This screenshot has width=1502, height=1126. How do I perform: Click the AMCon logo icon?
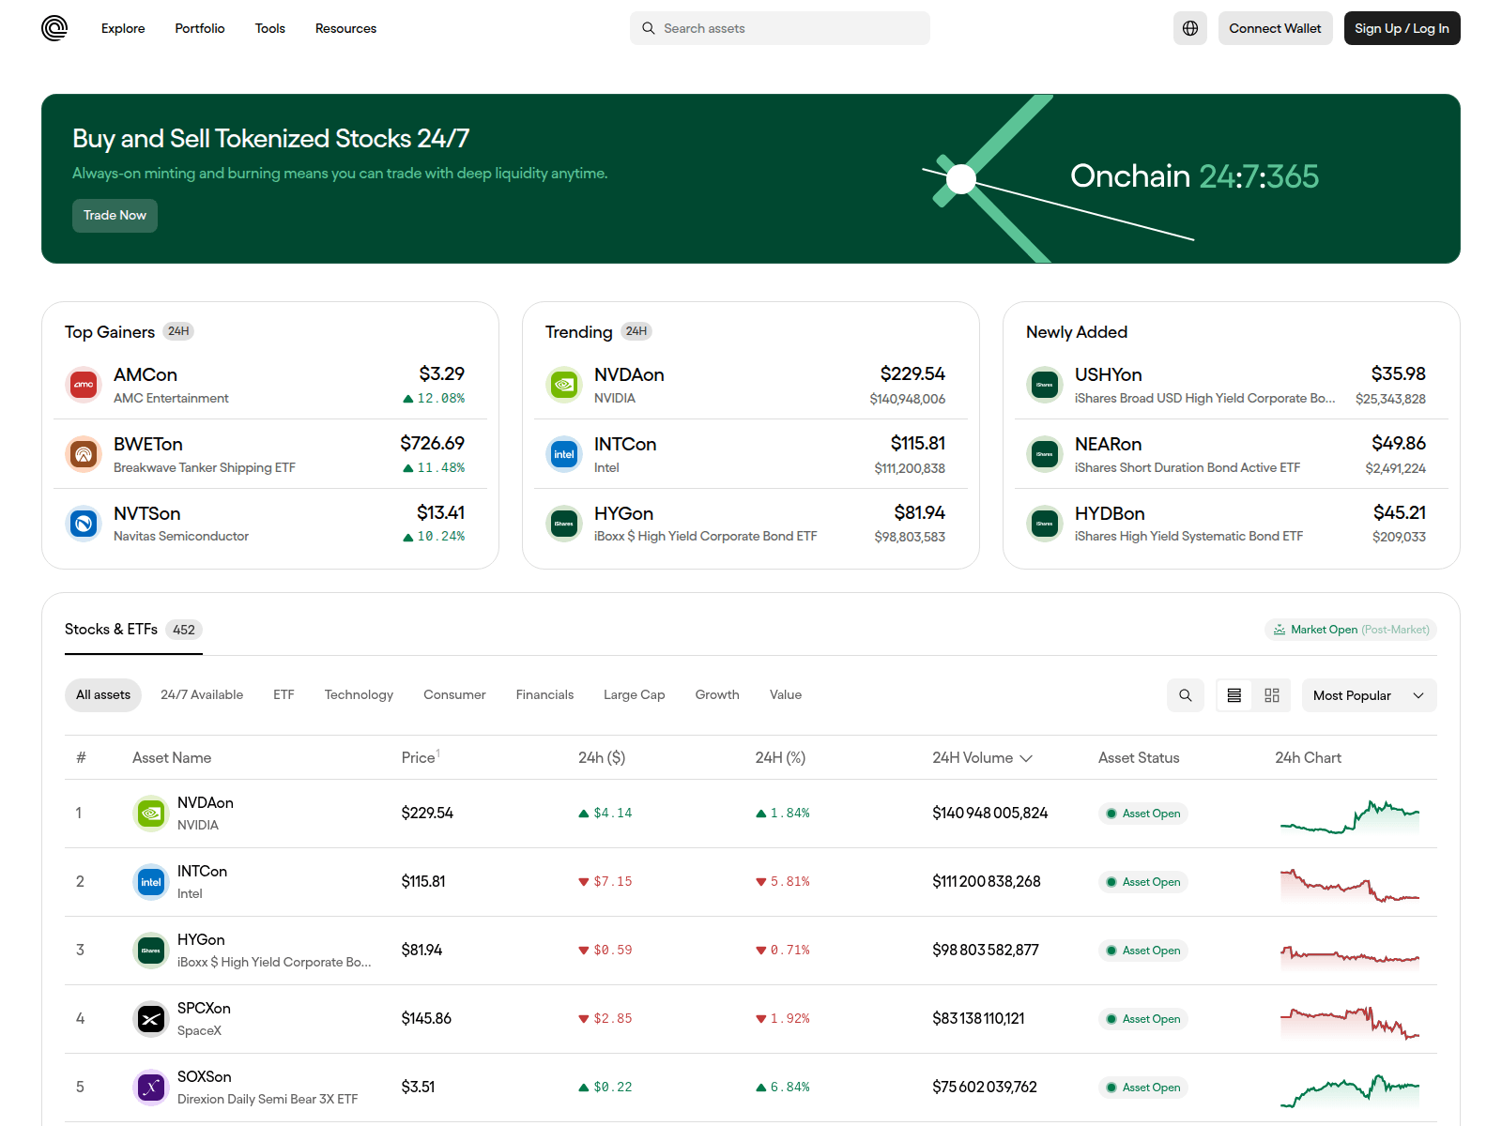click(x=84, y=385)
